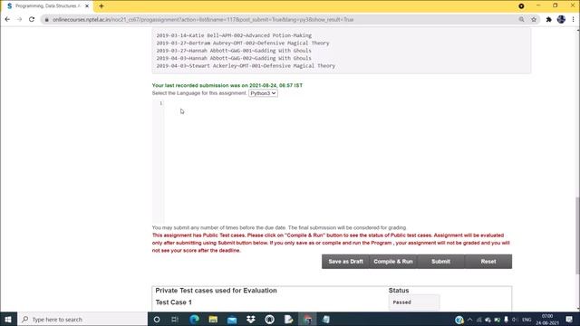The image size is (580, 326).
Task: Click the Private Test cases used for Evaluation heading
Action: (216, 291)
